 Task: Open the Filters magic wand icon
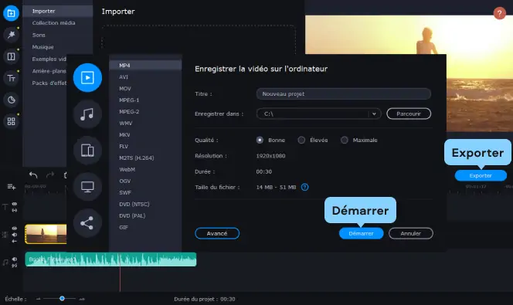(x=11, y=35)
